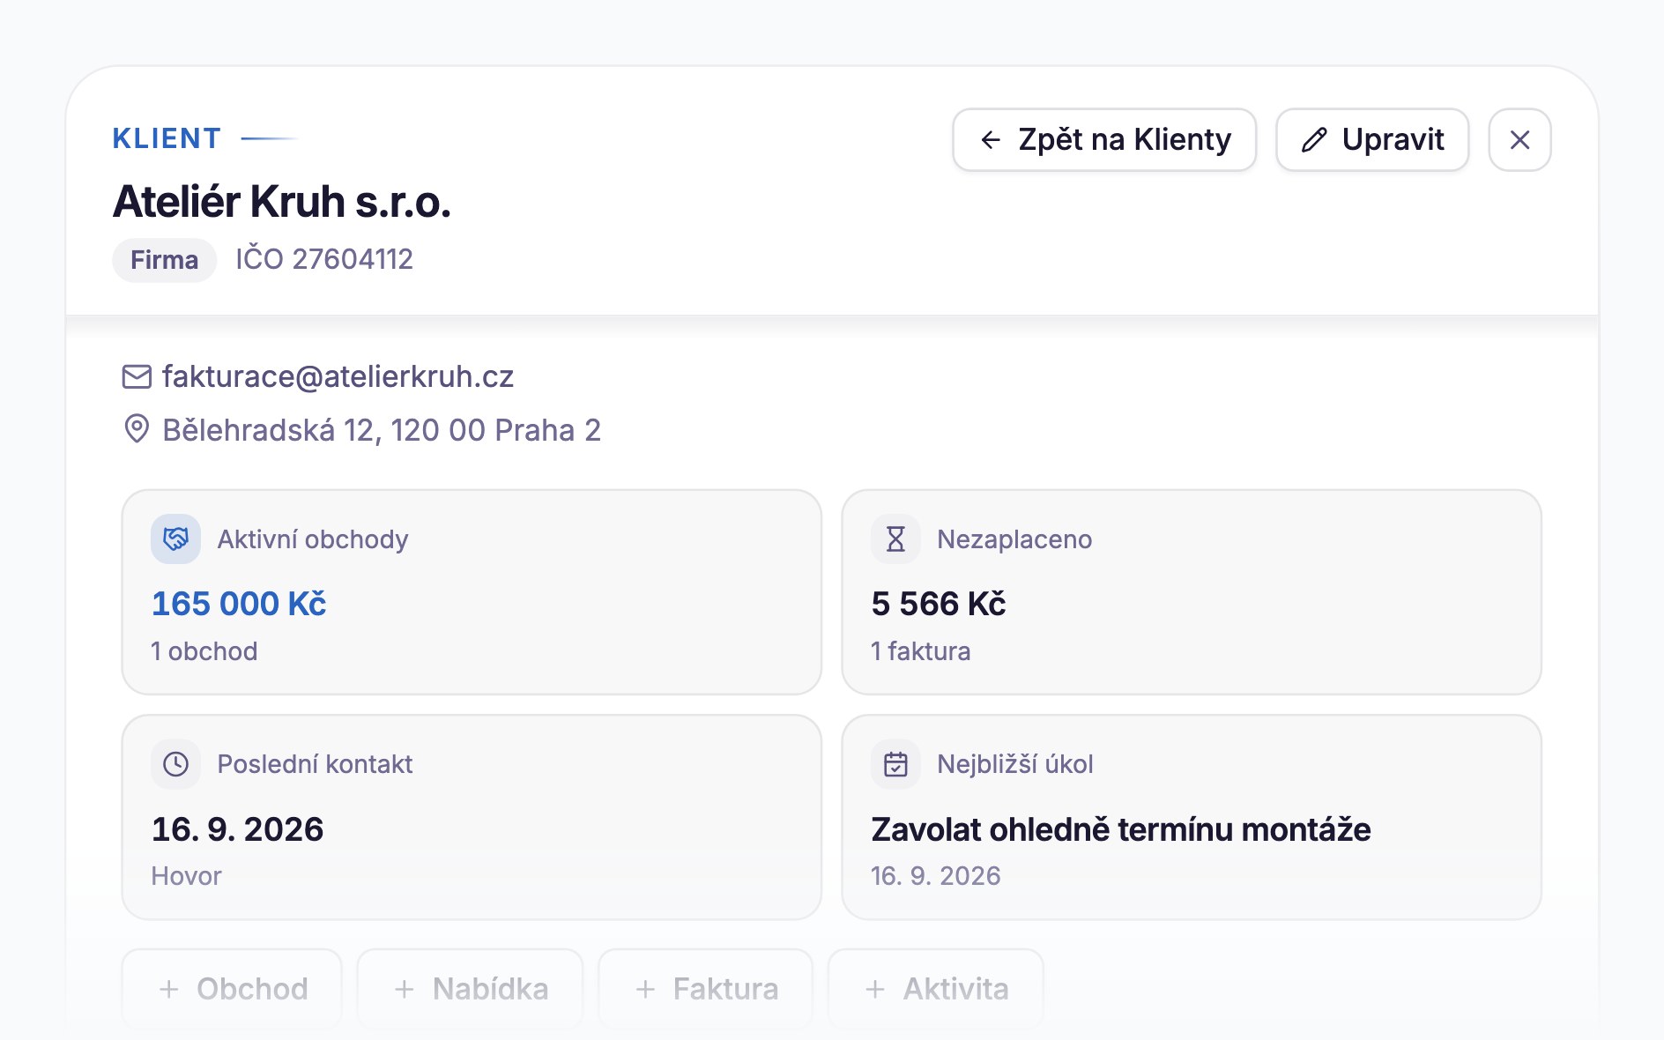Click the 5 566 Kč unpaid amount
Image resolution: width=1664 pixels, height=1040 pixels.
point(939,604)
